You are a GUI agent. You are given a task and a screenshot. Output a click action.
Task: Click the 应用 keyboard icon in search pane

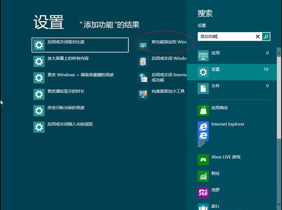203,56
